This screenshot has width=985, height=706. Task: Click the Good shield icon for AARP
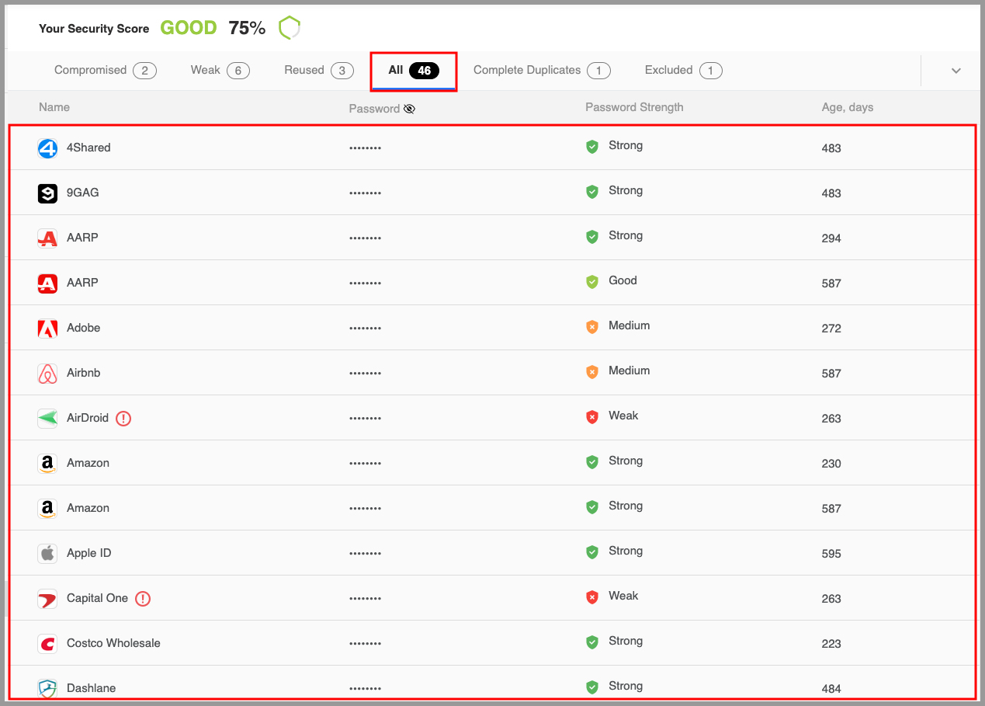click(592, 282)
